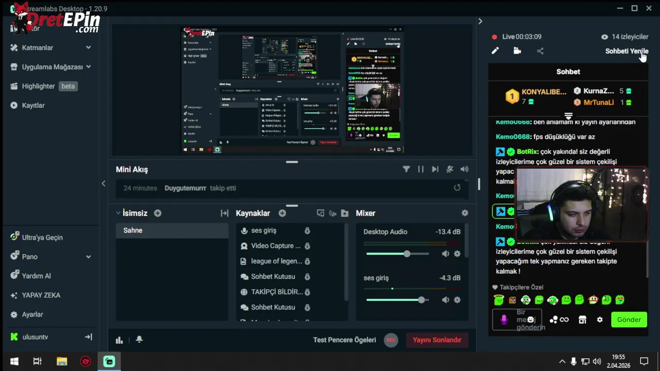Mute ses giriş channel in Mixer
The width and height of the screenshot is (660, 371).
pyautogui.click(x=445, y=300)
